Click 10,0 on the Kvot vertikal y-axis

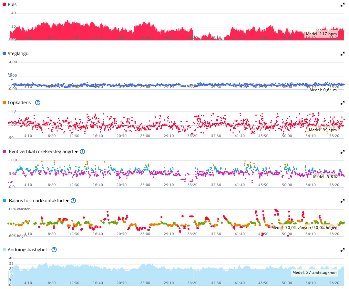click(13, 160)
